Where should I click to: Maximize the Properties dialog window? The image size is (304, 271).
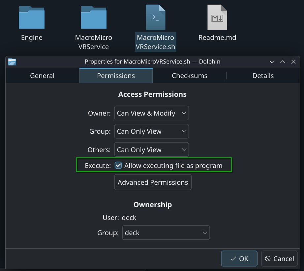pos(283,62)
